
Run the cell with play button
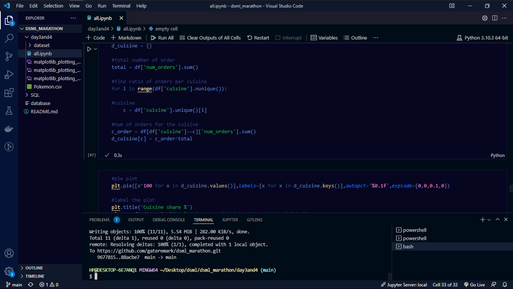click(x=89, y=49)
